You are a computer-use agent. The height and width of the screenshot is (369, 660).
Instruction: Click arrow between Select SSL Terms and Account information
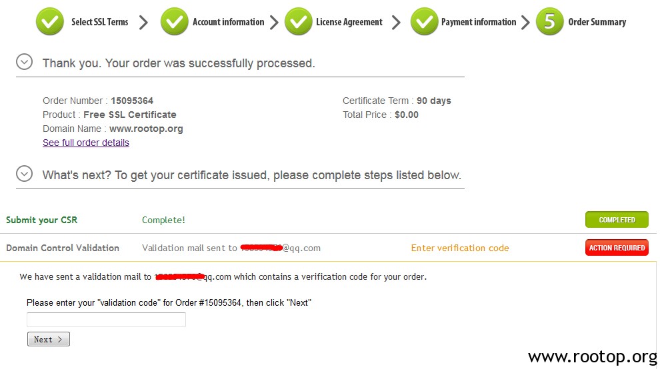pyautogui.click(x=143, y=22)
